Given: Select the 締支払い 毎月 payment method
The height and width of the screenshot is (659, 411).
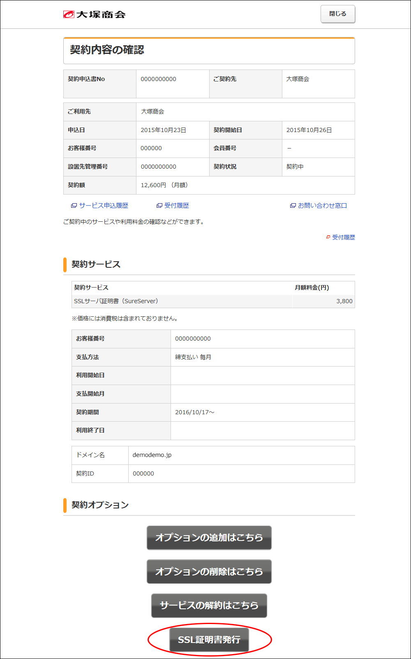Looking at the screenshot, I should [x=193, y=357].
